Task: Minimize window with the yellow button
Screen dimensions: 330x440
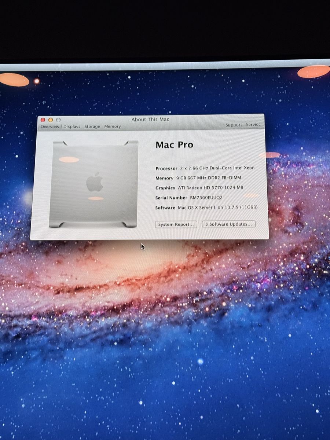Action: pos(51,120)
